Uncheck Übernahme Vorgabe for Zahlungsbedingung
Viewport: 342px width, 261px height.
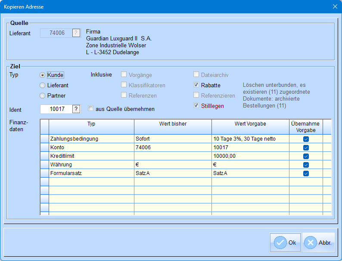pyautogui.click(x=306, y=139)
